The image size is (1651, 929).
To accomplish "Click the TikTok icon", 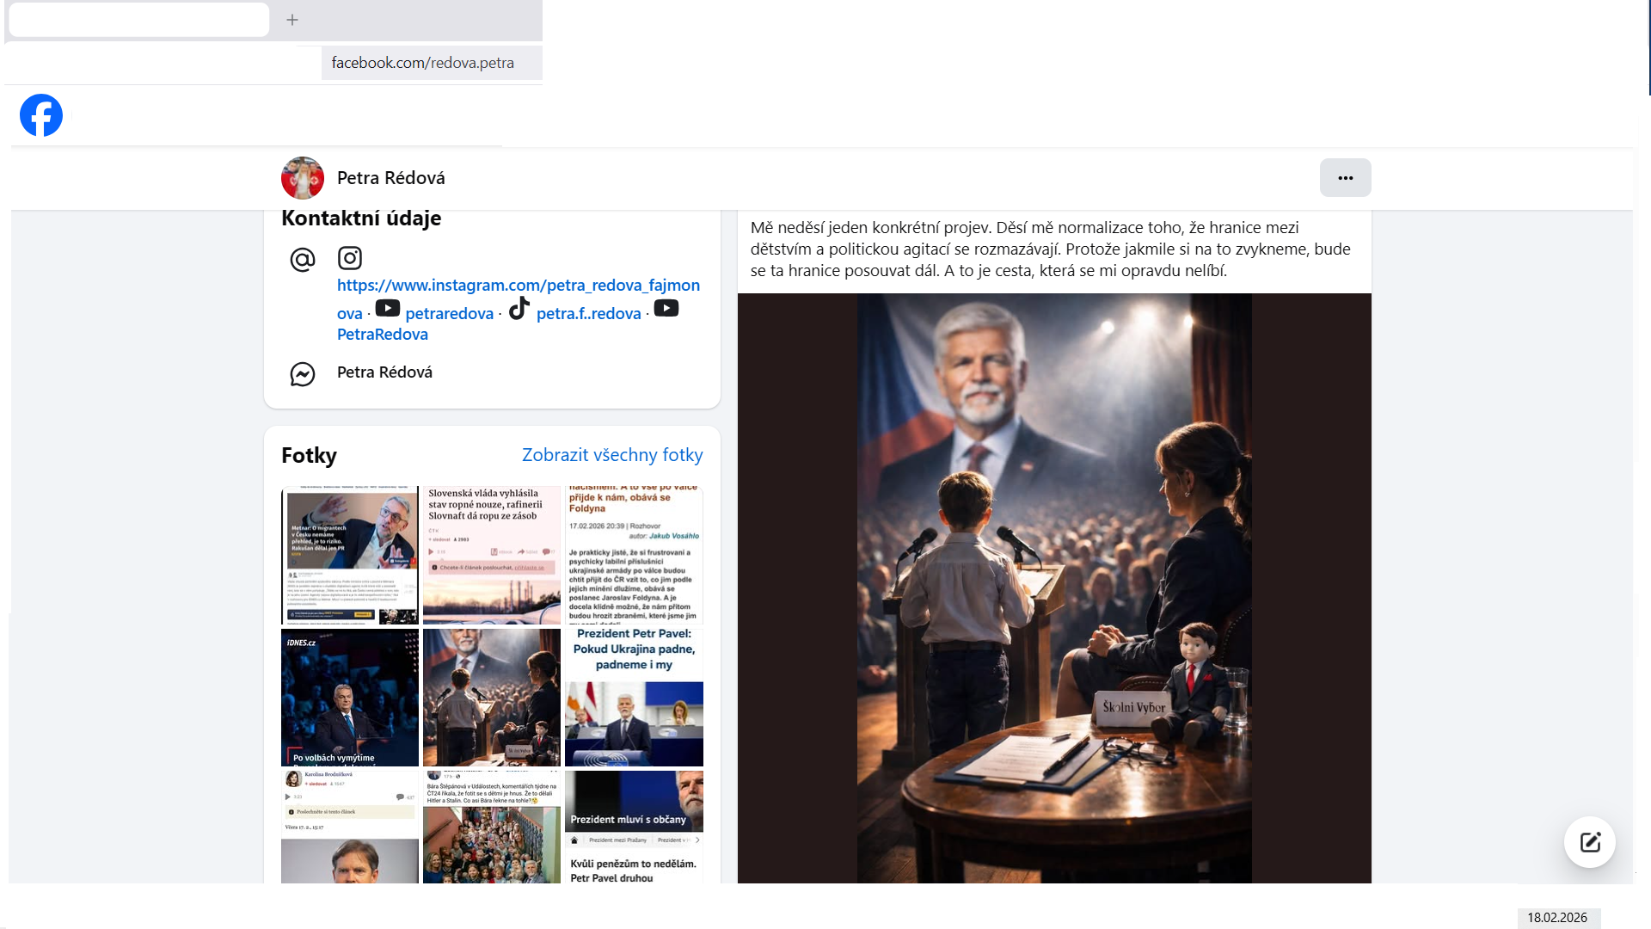I will click(x=519, y=309).
